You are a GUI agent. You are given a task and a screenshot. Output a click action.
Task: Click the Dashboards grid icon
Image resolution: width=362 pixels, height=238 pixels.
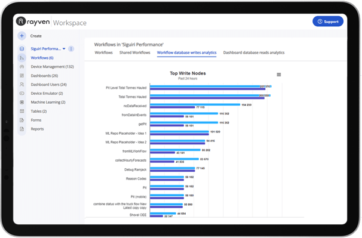(22, 76)
